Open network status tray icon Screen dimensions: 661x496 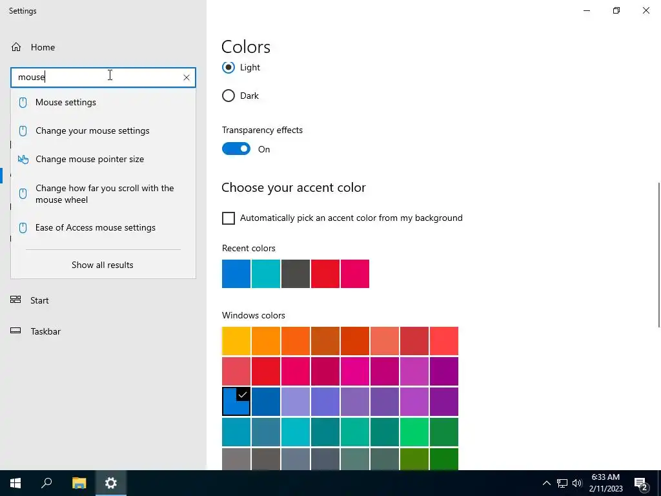(x=562, y=483)
